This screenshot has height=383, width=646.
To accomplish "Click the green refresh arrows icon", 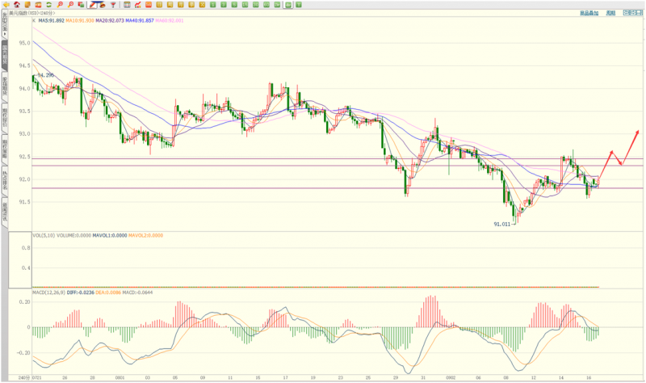I will click(x=49, y=5).
